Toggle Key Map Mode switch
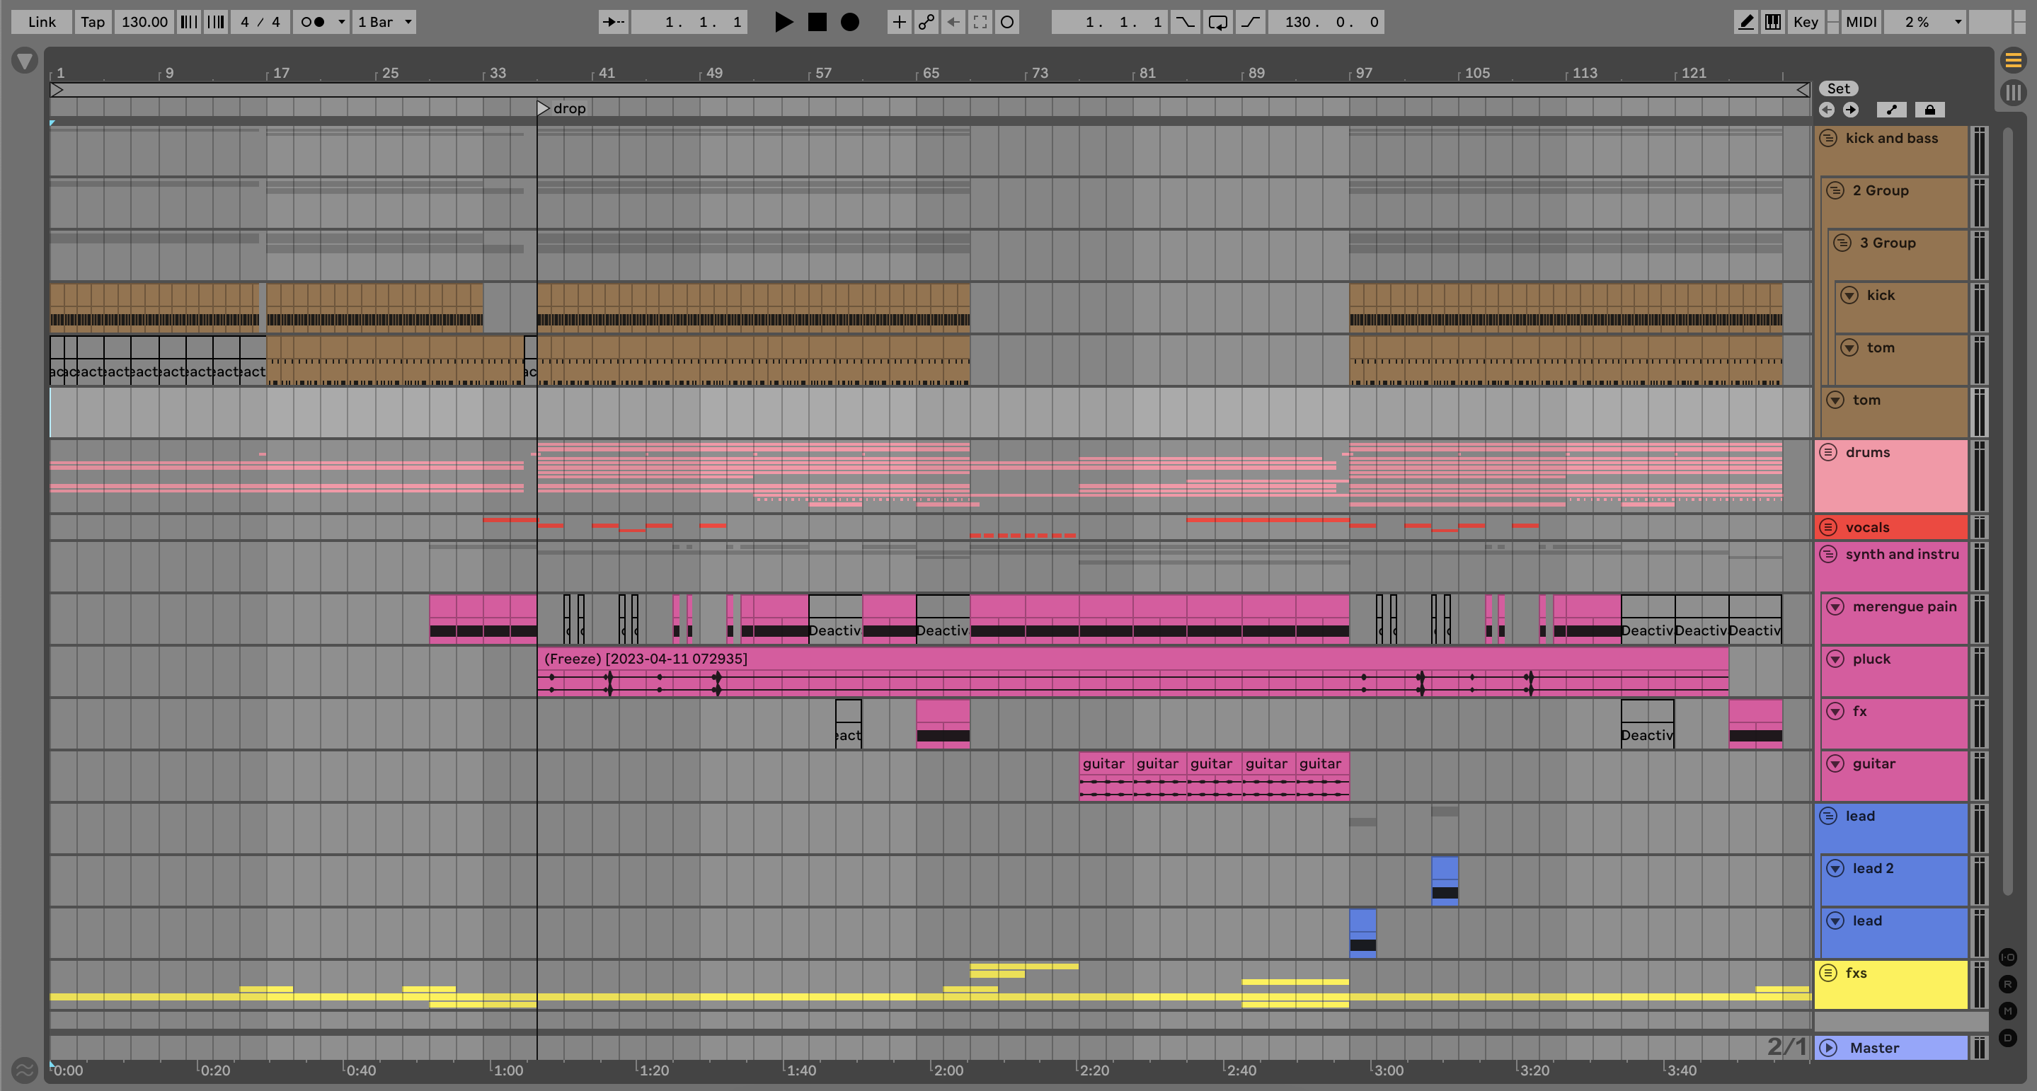 coord(1806,22)
